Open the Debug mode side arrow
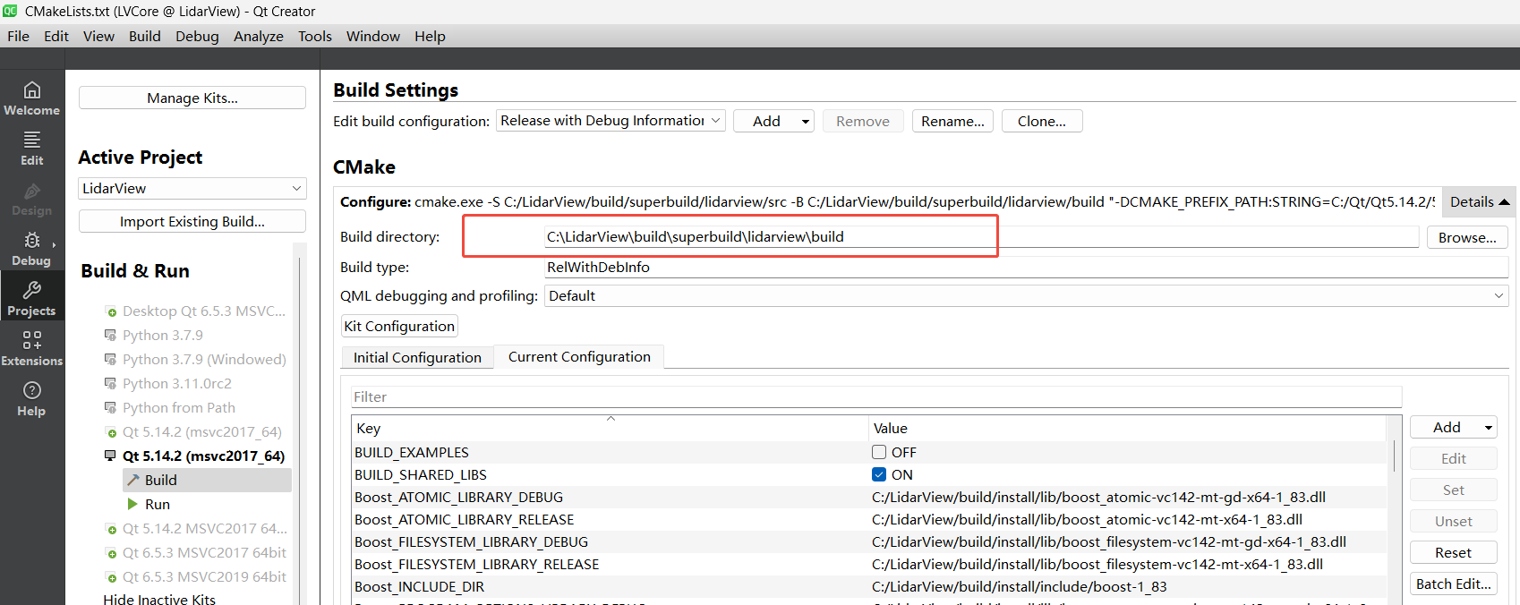Image resolution: width=1520 pixels, height=605 pixels. [54, 244]
